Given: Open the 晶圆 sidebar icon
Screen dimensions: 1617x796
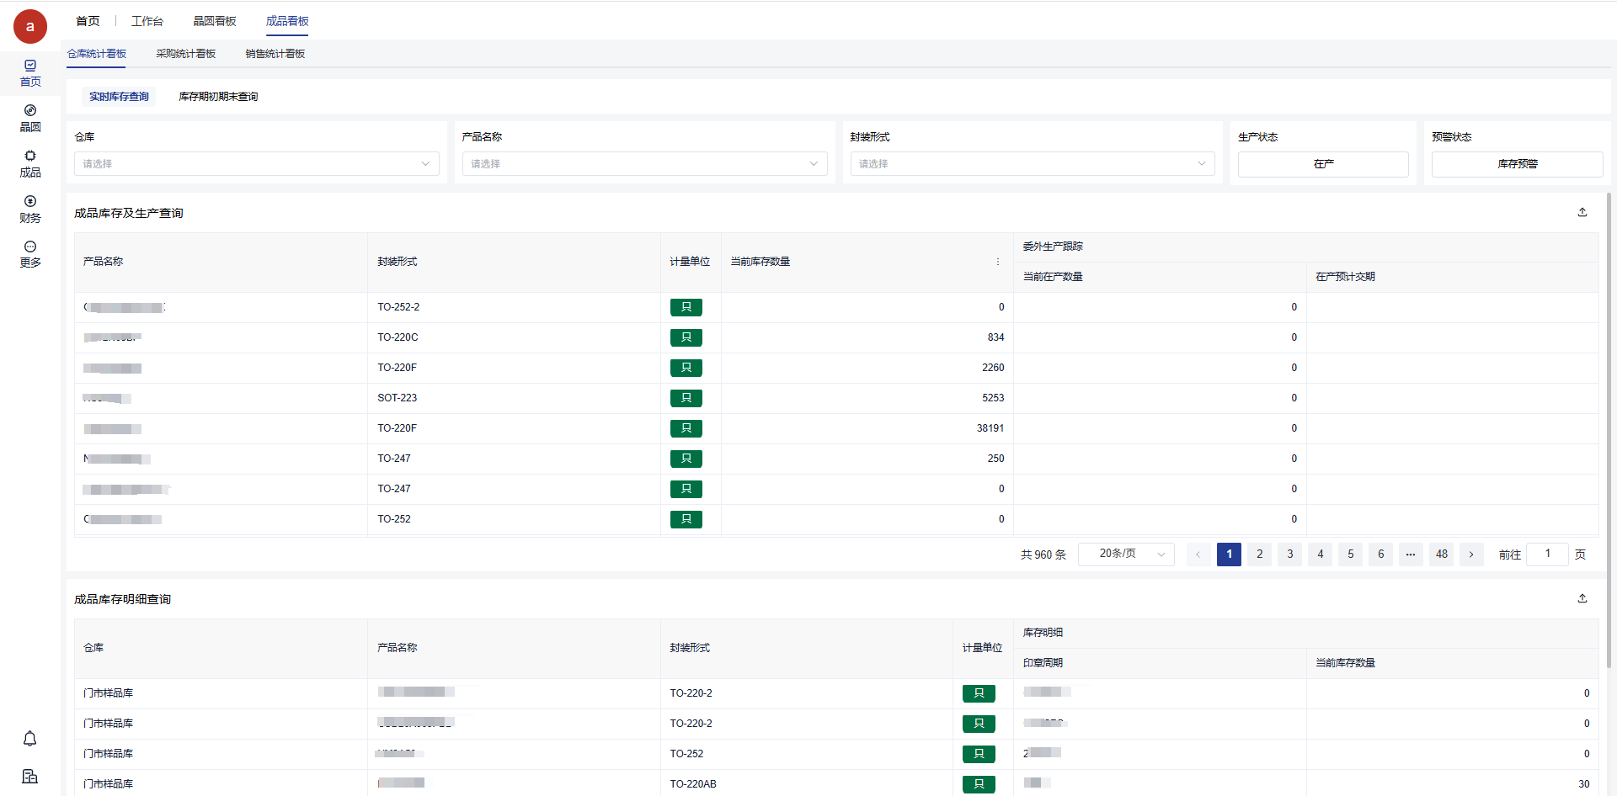Looking at the screenshot, I should [30, 119].
